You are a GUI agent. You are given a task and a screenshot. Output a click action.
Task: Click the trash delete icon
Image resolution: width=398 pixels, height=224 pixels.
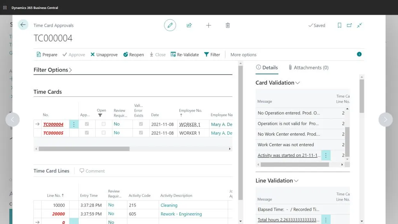pyautogui.click(x=228, y=25)
